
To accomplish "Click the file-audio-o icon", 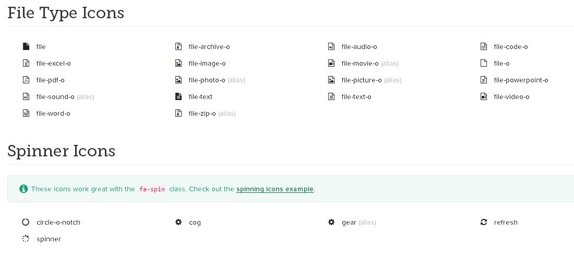I will [331, 47].
